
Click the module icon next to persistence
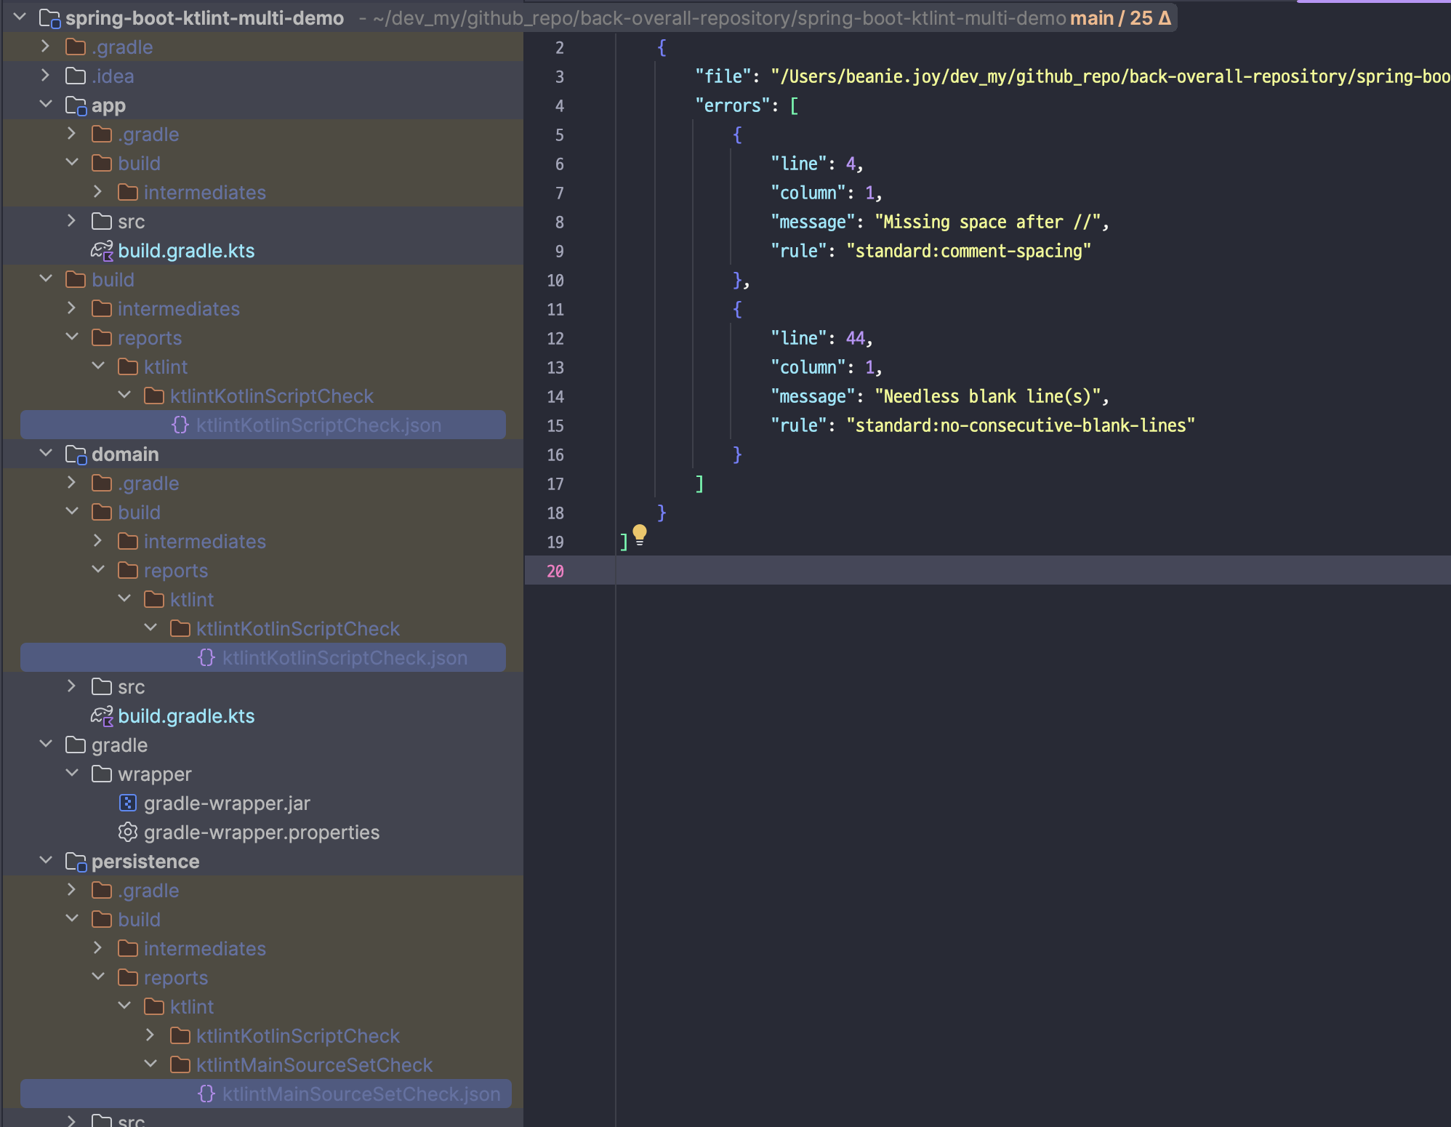(76, 861)
